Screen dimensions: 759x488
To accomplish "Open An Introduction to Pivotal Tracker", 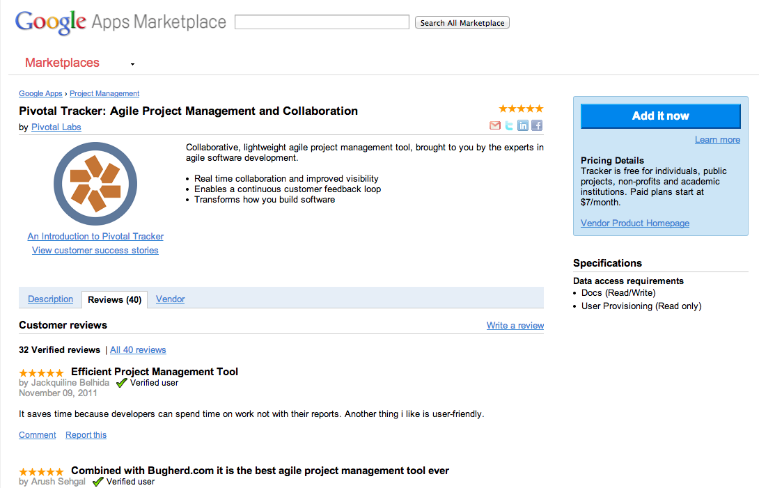I will 95,236.
